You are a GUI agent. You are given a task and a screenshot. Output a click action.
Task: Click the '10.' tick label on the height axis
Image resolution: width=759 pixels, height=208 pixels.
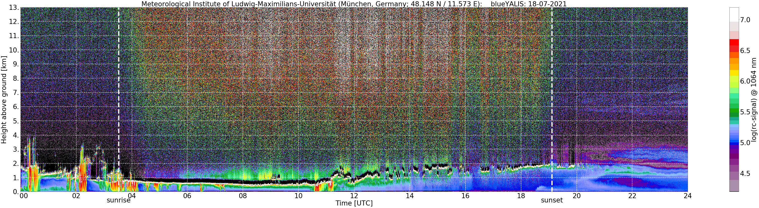coord(14,50)
